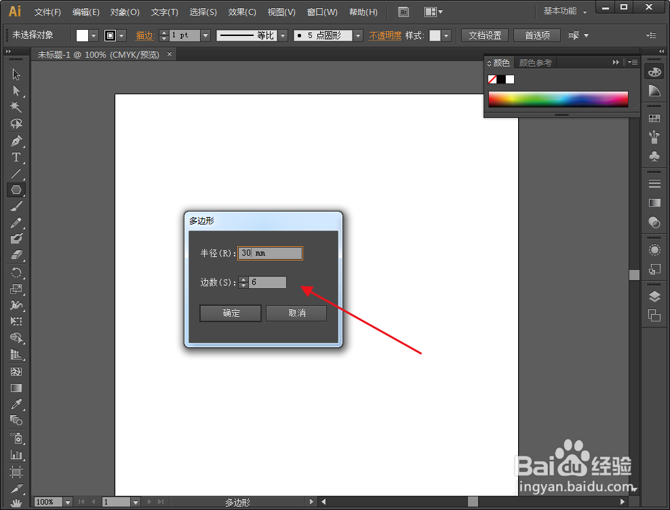Open the 5 点圆形 brush dropdown

pyautogui.click(x=358, y=35)
